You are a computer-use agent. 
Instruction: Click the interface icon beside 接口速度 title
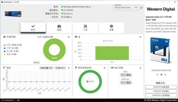tap(112, 68)
